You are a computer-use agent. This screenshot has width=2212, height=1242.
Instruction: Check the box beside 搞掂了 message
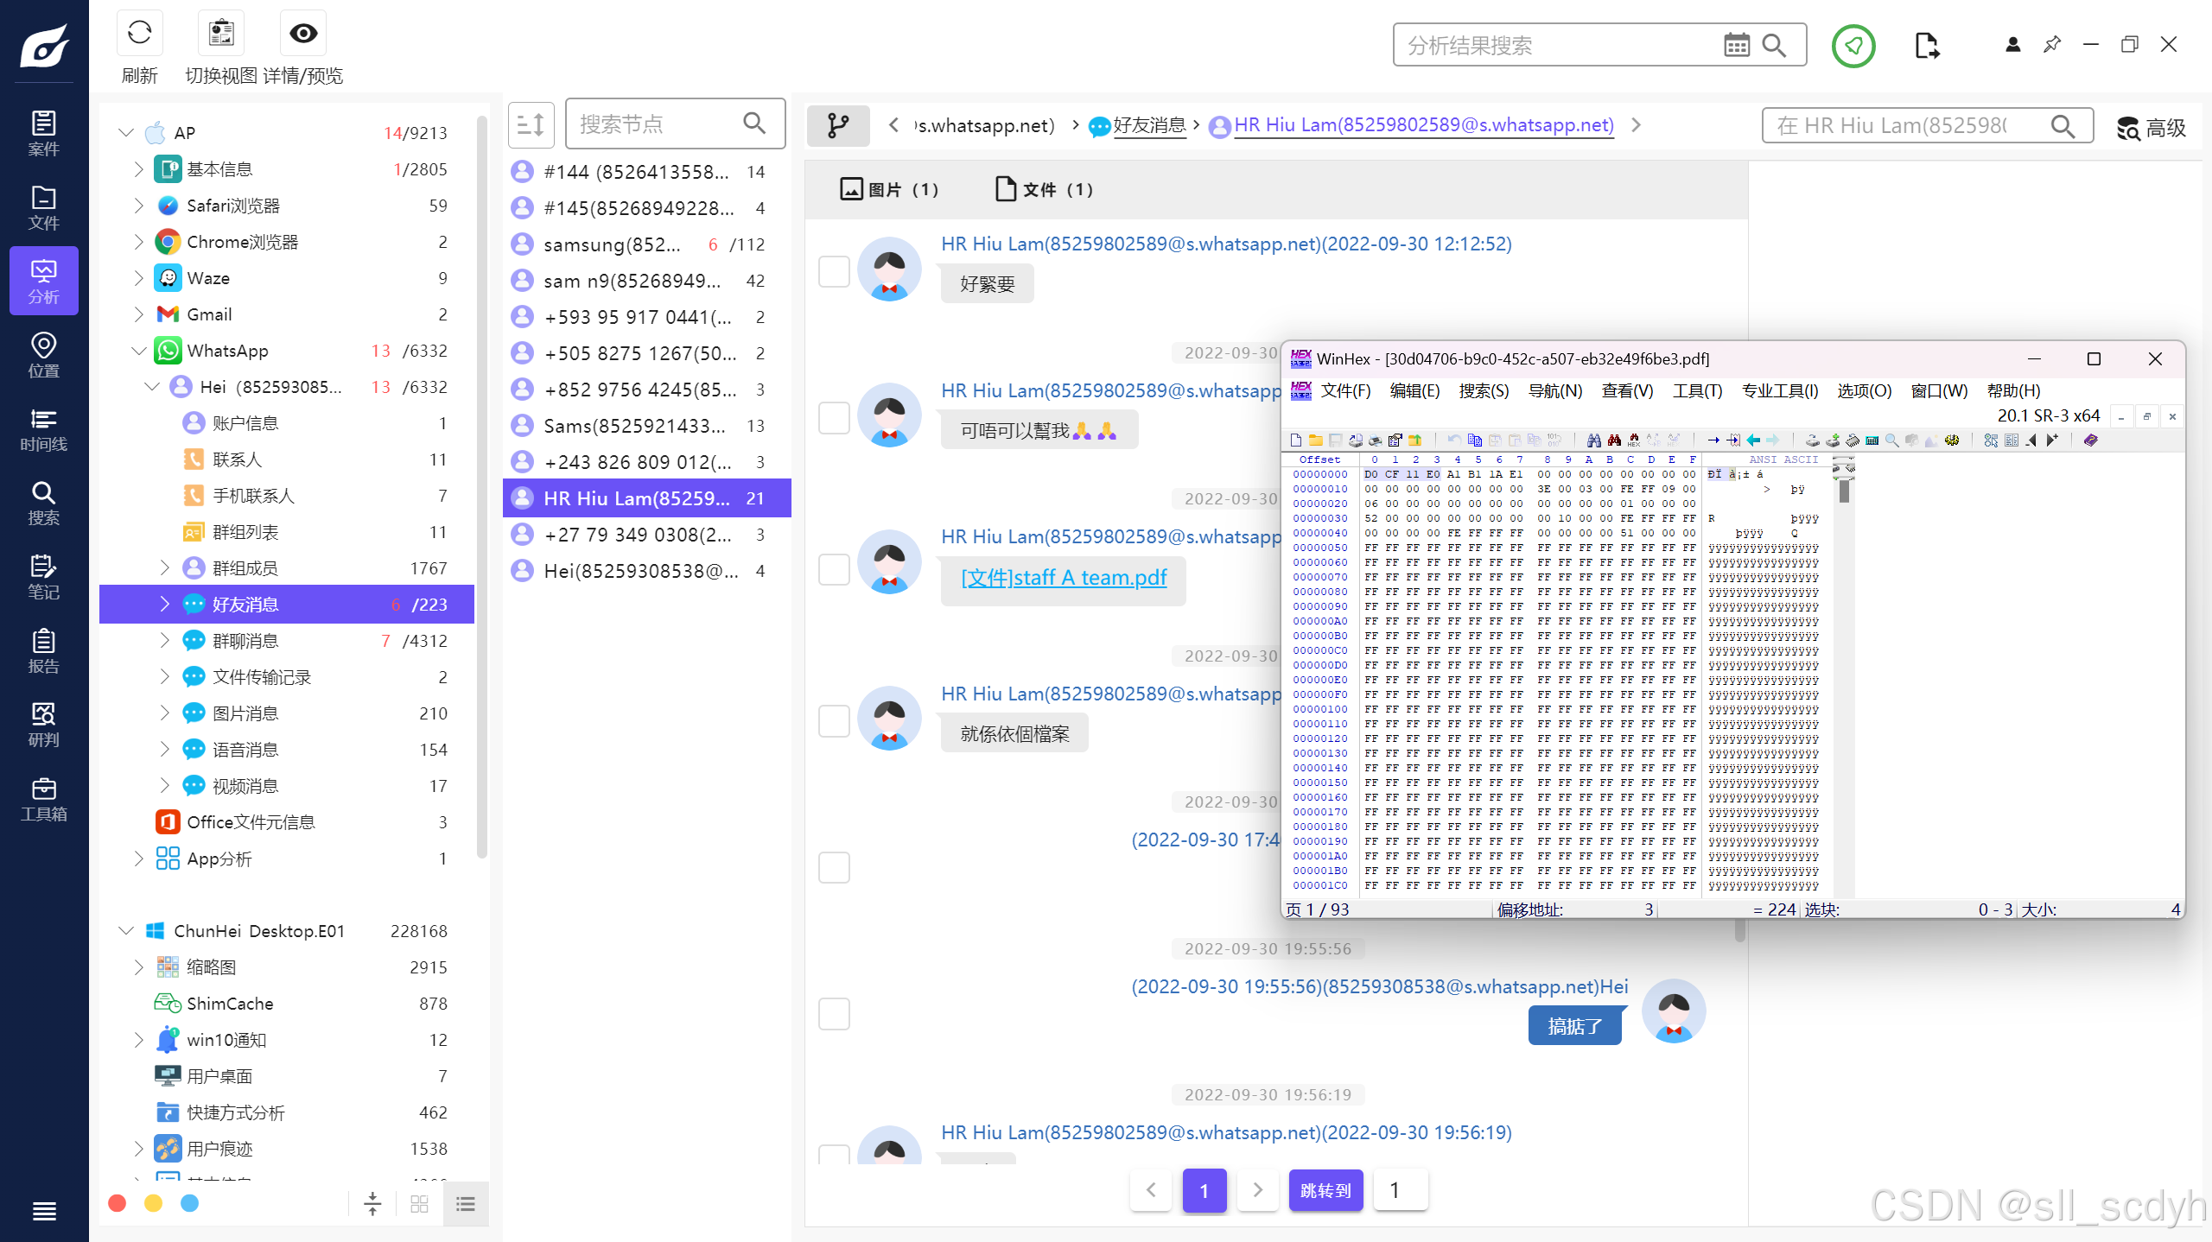pyautogui.click(x=834, y=1014)
